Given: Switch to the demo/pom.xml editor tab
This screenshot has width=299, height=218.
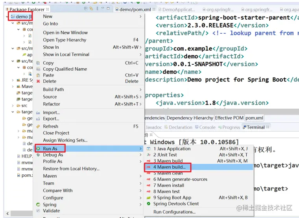Looking at the screenshot, I should (x=135, y=9).
